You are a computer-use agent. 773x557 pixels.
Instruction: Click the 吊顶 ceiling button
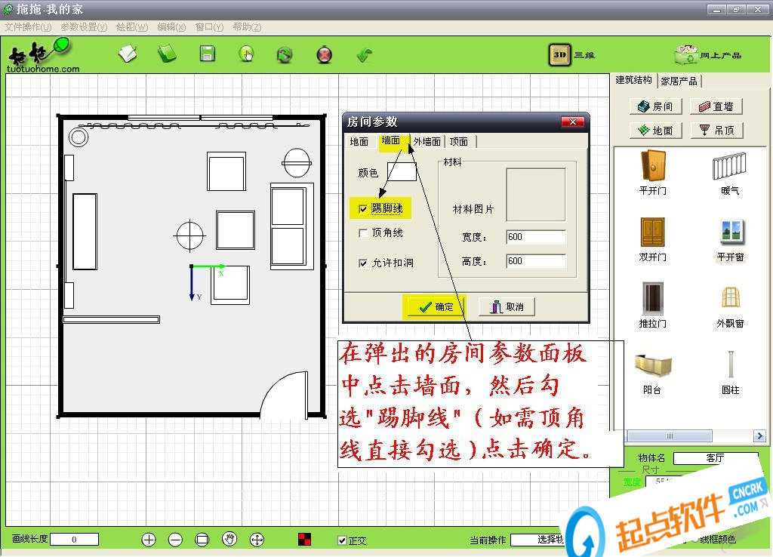click(716, 131)
